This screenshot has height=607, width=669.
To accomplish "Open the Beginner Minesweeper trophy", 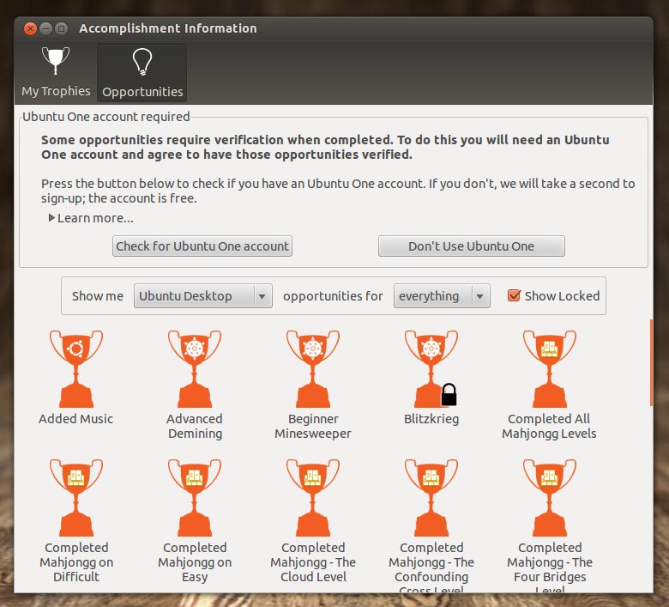I will click(x=313, y=368).
